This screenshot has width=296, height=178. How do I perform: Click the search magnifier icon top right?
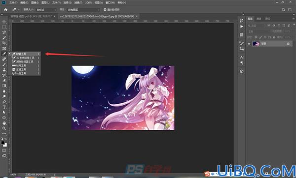[283, 10]
